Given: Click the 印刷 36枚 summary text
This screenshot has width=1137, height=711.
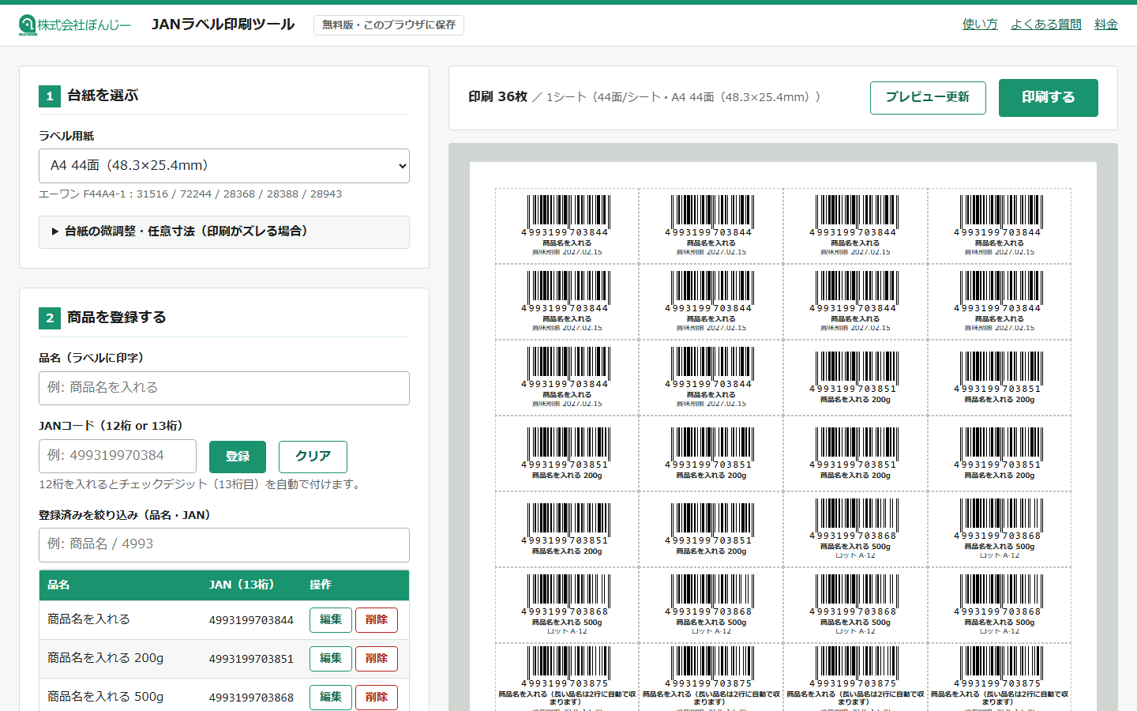Looking at the screenshot, I should click(x=497, y=97).
